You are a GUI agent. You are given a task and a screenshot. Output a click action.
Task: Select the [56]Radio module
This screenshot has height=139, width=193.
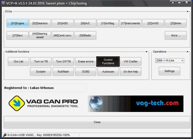[x=85, y=35]
